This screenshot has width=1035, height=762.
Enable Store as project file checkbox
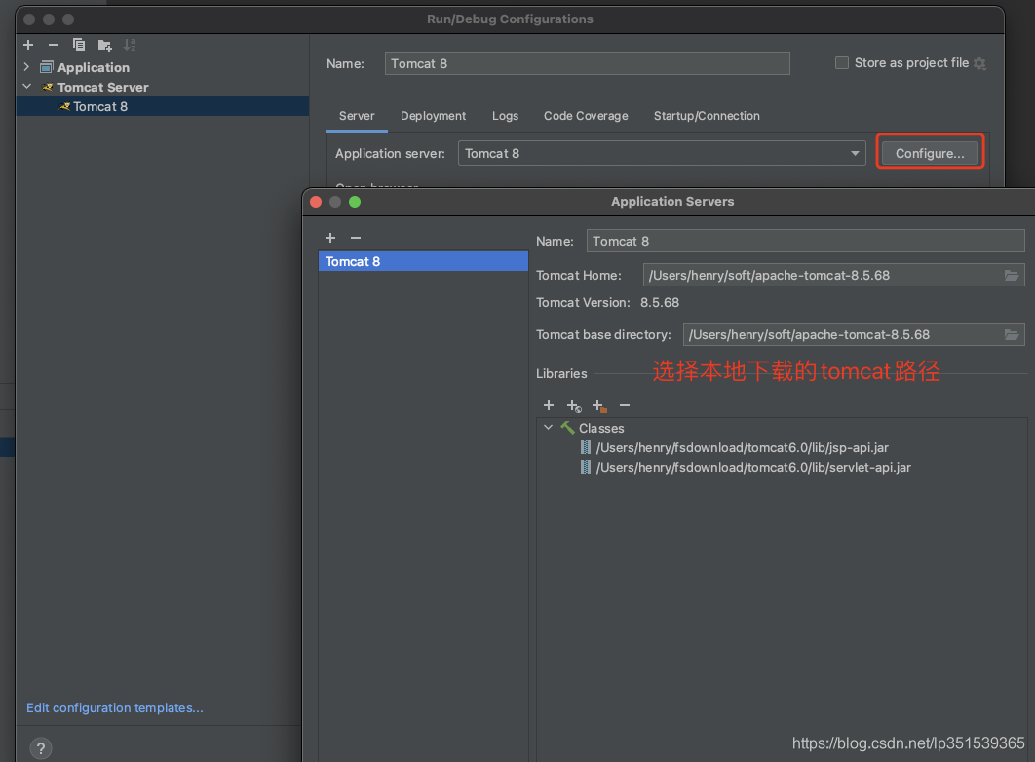(842, 62)
